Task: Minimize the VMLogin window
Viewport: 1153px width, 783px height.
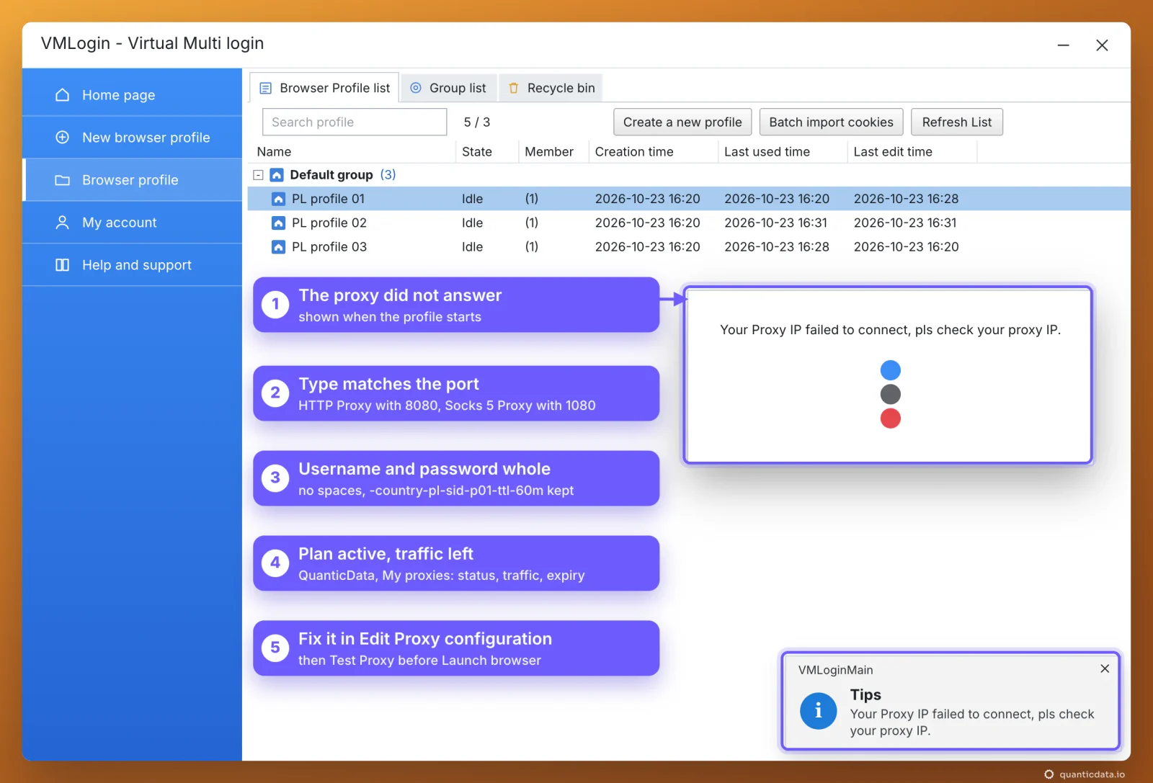Action: pyautogui.click(x=1064, y=45)
